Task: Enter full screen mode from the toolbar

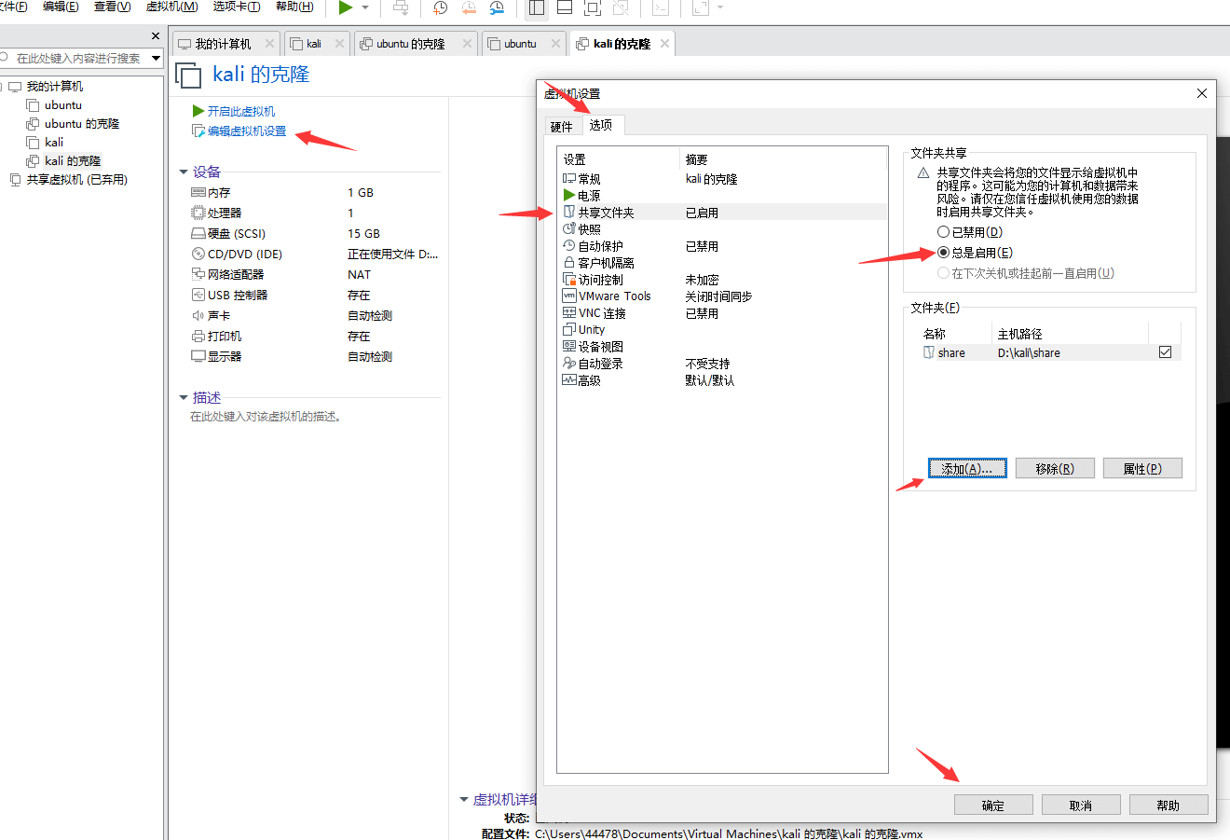Action: [x=593, y=7]
